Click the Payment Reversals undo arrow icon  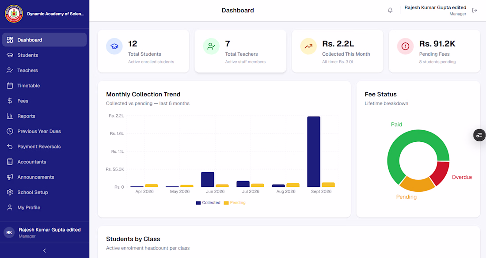10,146
